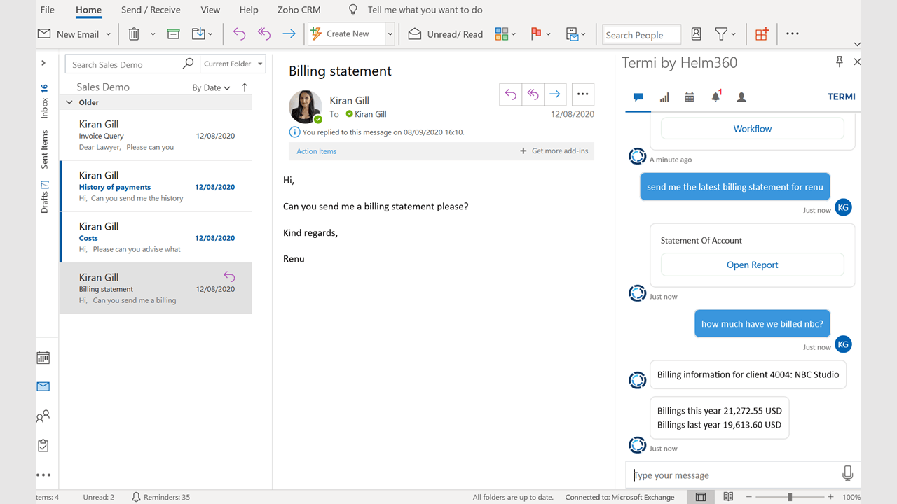Click the Forward arrow in ribbon
Screen dimensions: 897x504
pos(289,34)
